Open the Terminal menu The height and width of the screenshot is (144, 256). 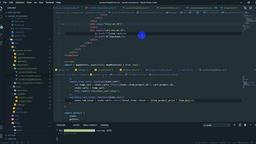50,2
